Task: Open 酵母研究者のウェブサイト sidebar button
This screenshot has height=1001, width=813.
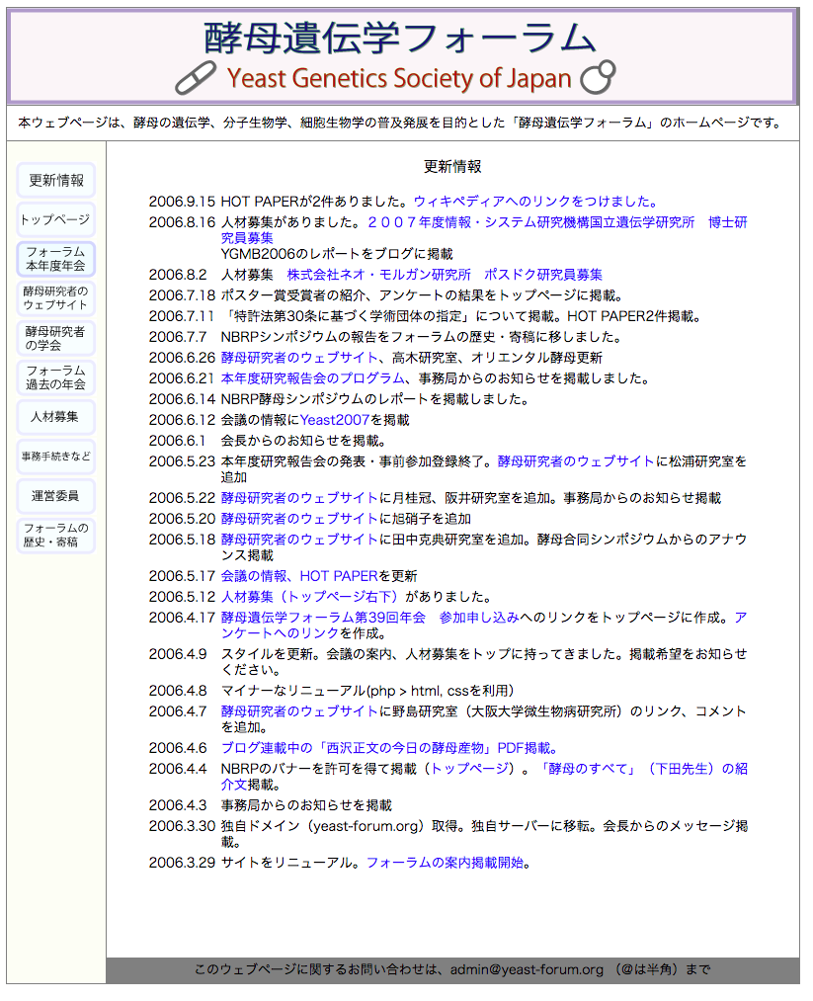Action: click(56, 298)
